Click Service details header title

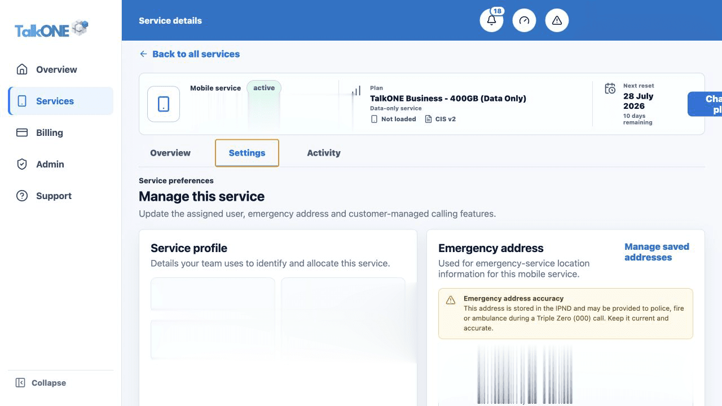(x=170, y=20)
